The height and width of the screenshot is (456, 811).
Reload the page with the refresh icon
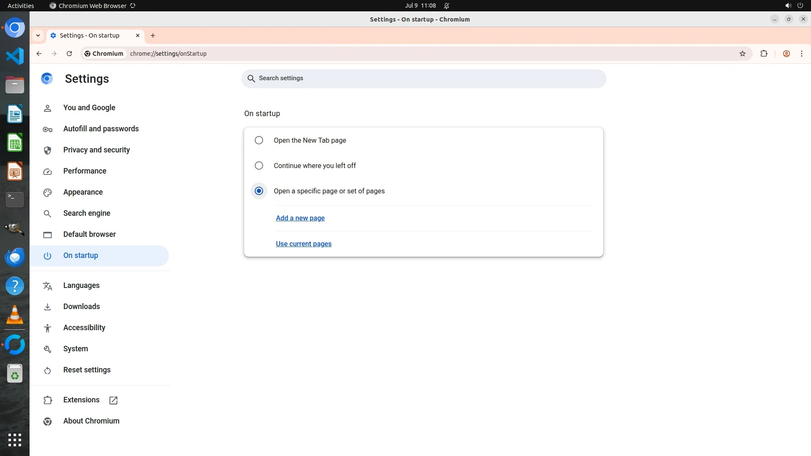[69, 54]
